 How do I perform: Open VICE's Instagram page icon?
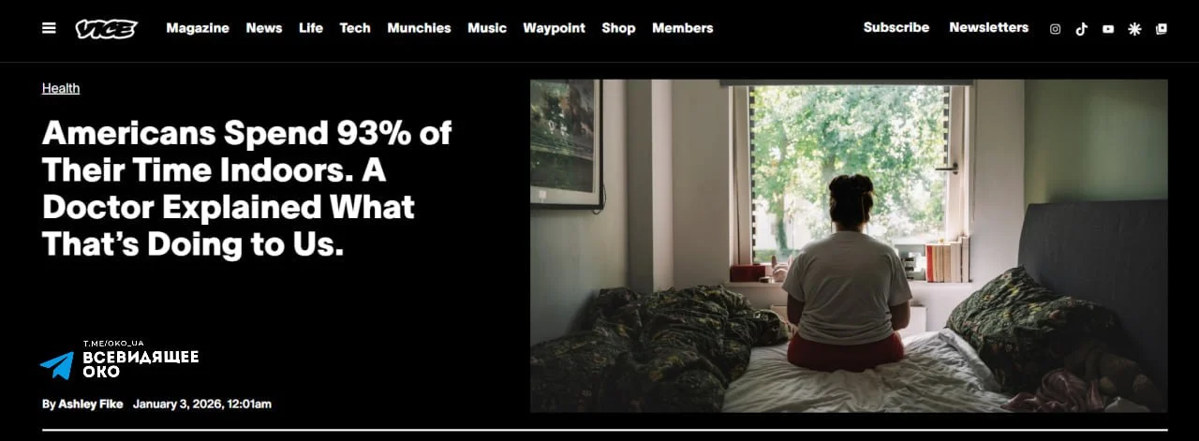coord(1055,29)
